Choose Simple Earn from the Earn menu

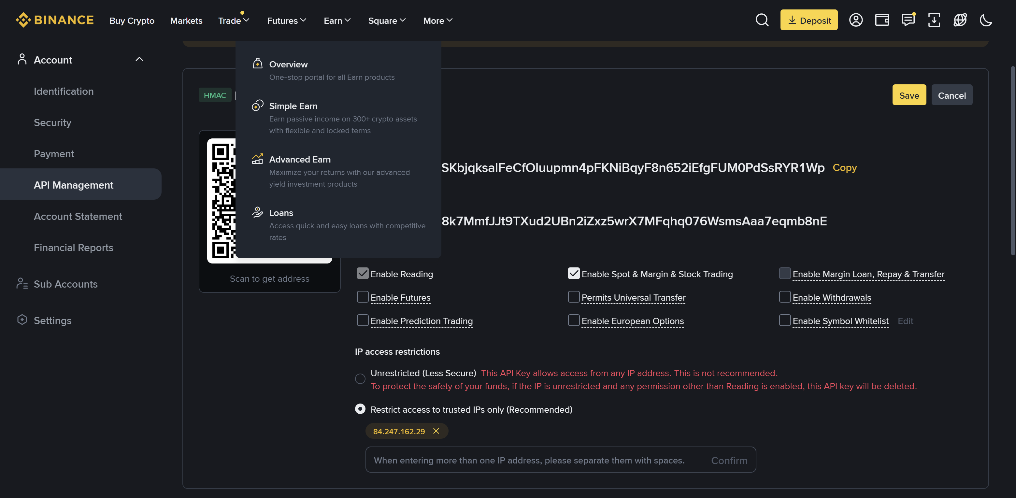[338, 118]
